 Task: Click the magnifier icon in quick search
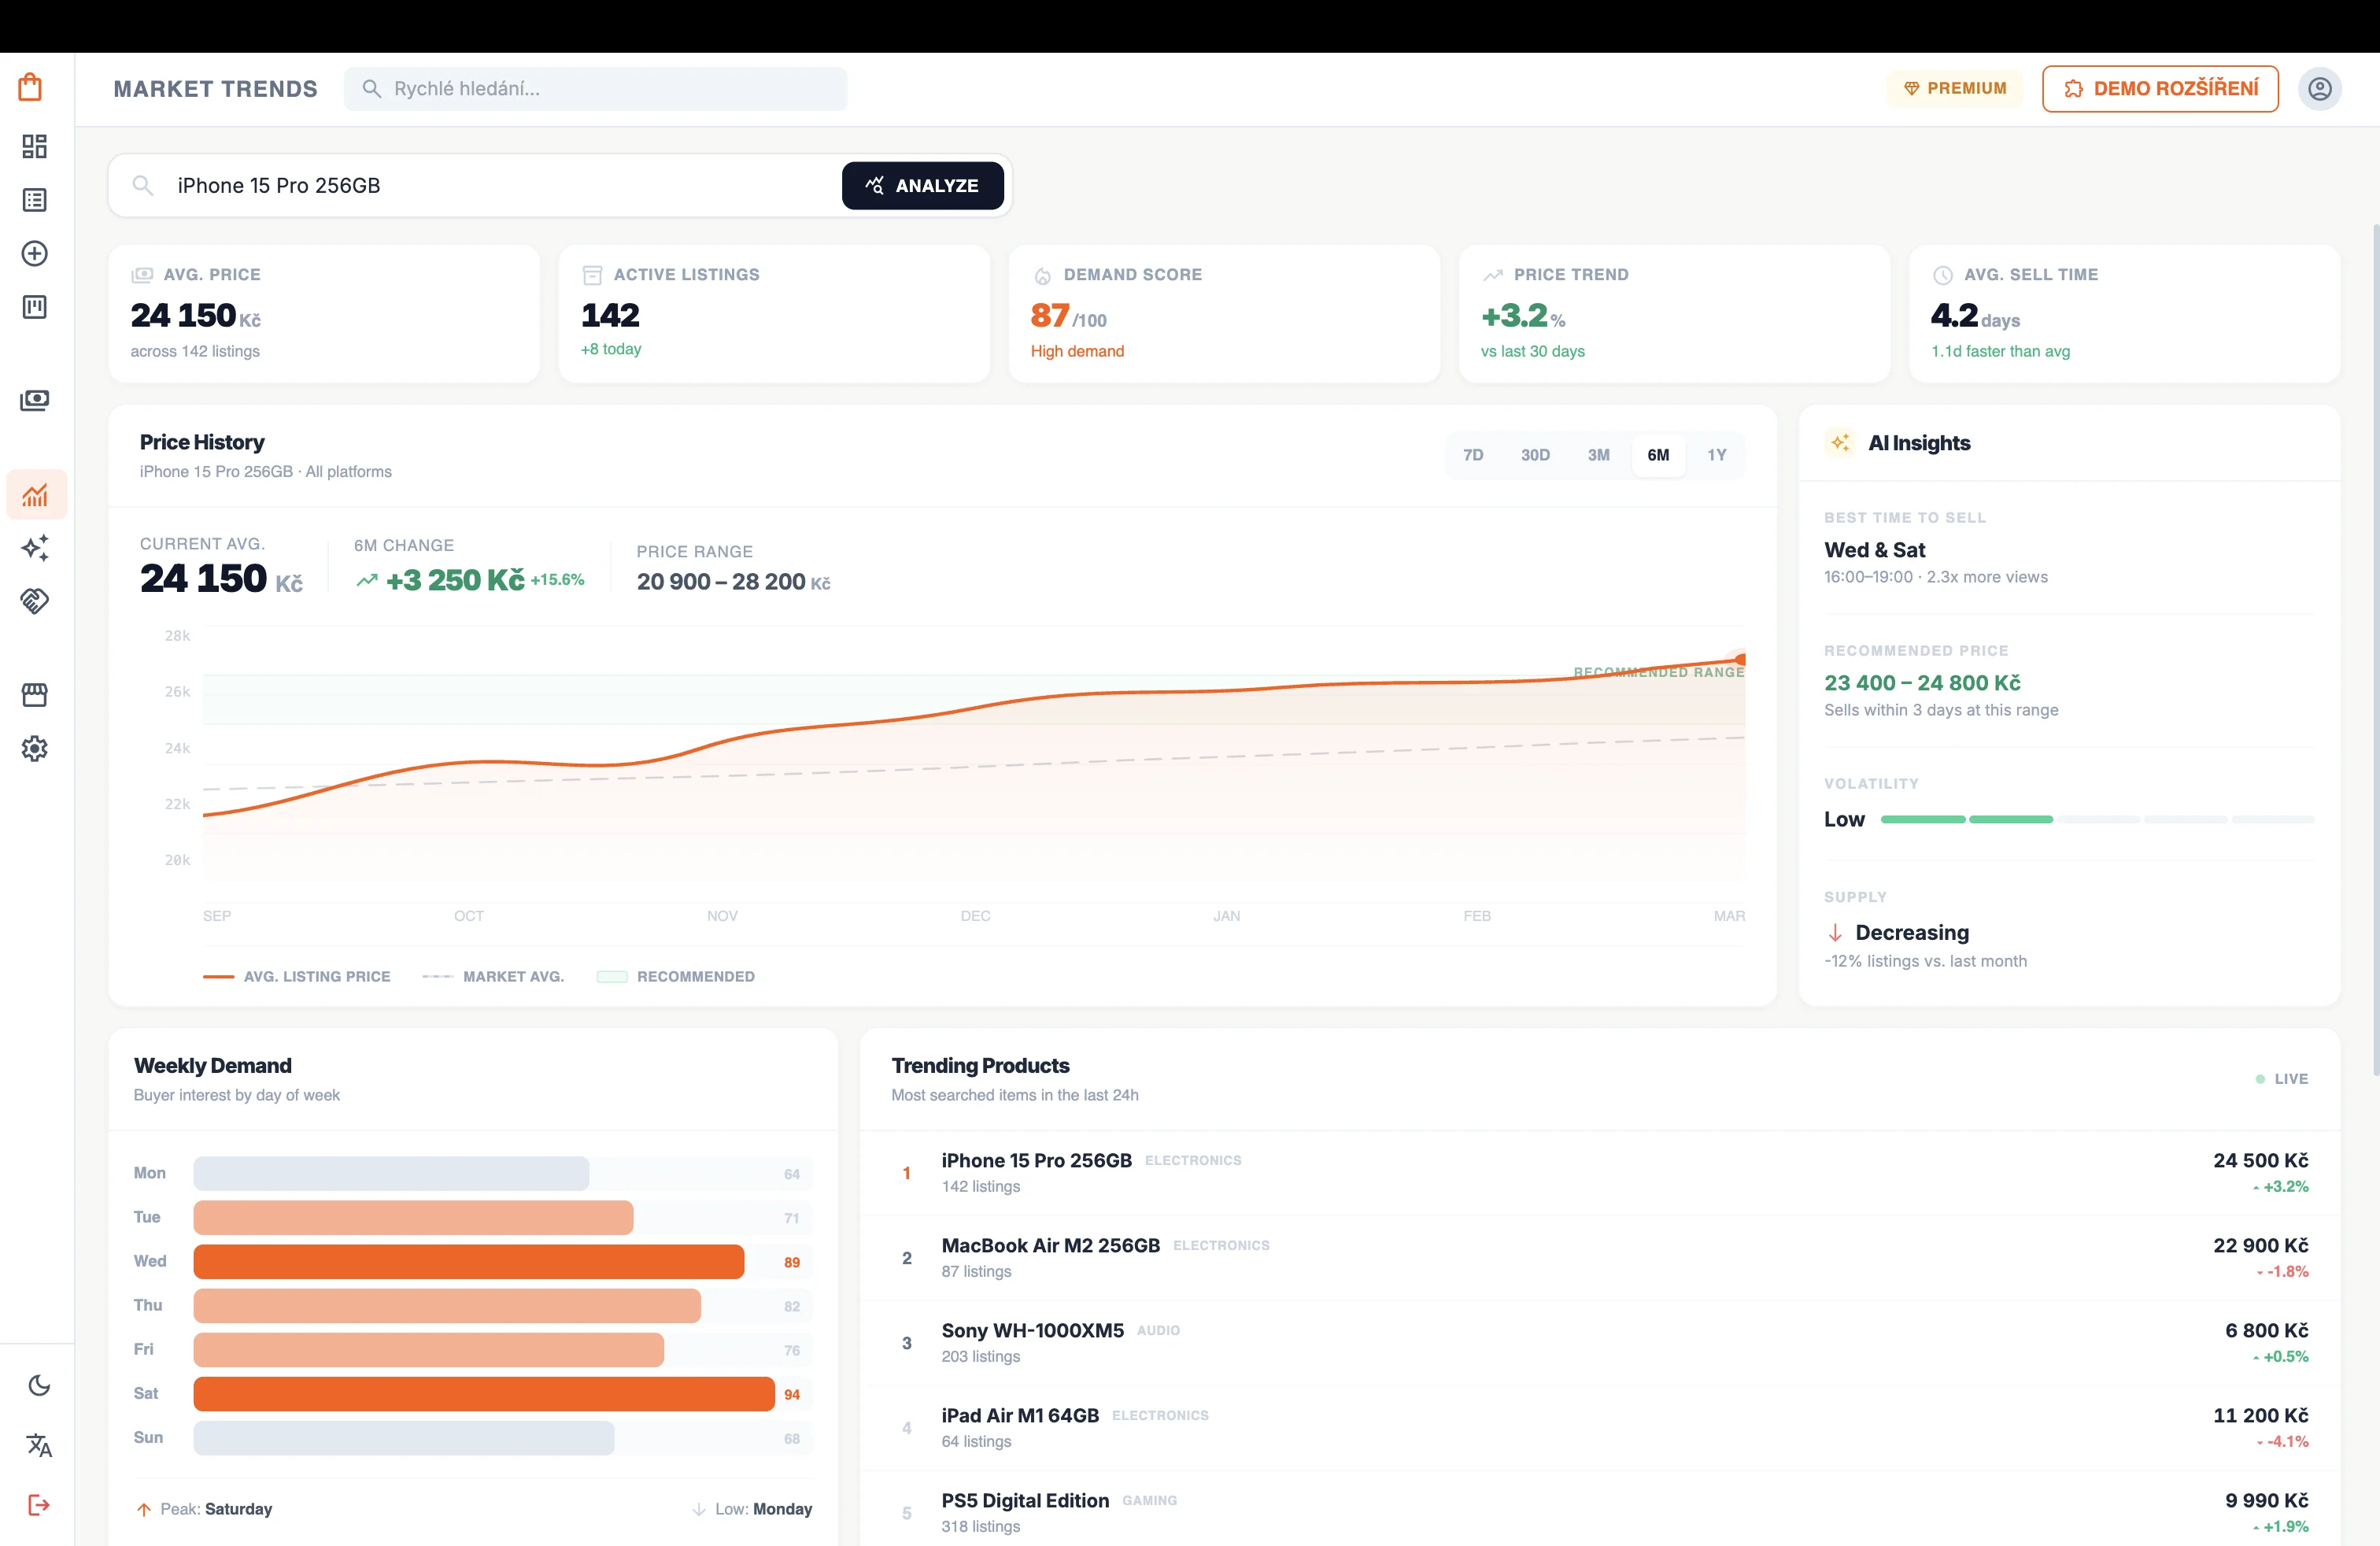[x=371, y=89]
